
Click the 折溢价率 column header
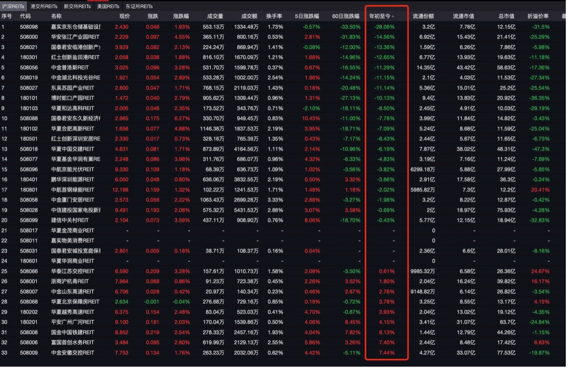[x=538, y=16]
